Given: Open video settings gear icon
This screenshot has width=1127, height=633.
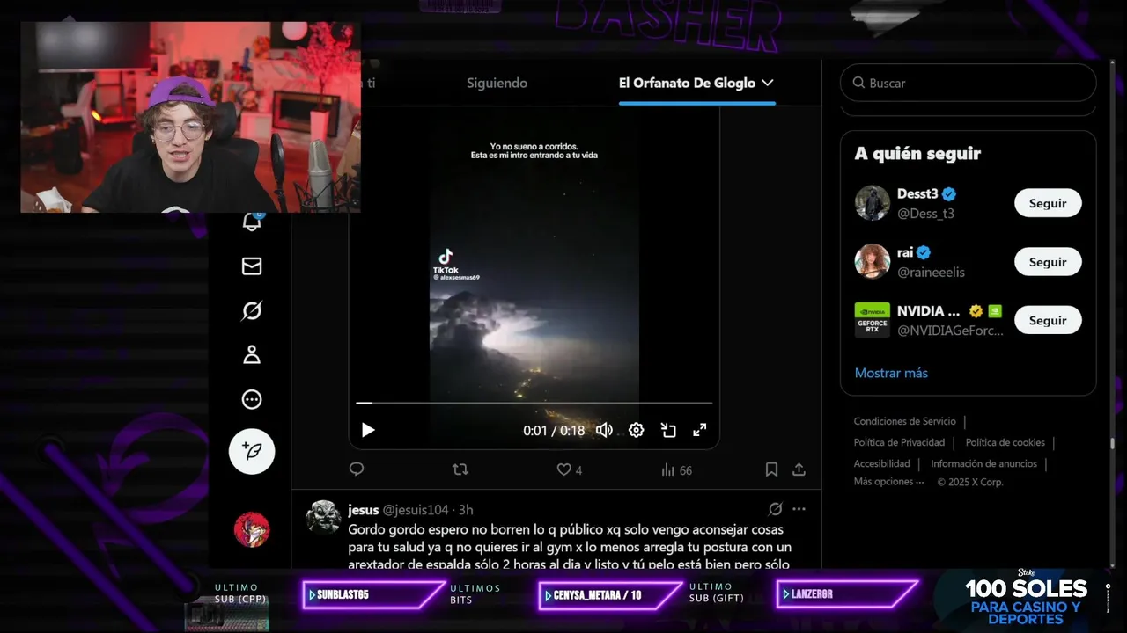Looking at the screenshot, I should (x=637, y=430).
